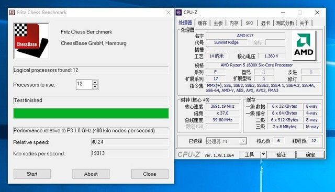Click the Summit Ridge codename field

point(226,42)
